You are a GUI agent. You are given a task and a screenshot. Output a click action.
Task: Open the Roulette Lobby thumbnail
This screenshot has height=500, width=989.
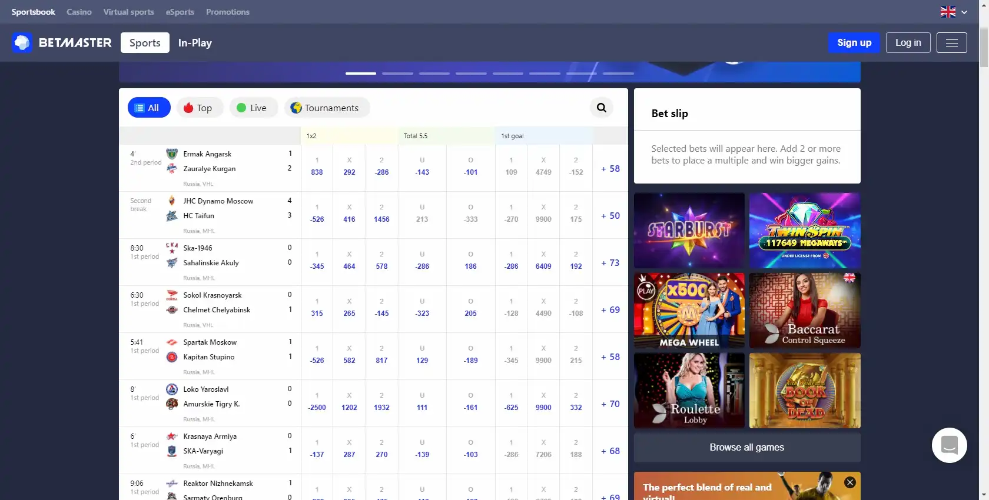[689, 391]
